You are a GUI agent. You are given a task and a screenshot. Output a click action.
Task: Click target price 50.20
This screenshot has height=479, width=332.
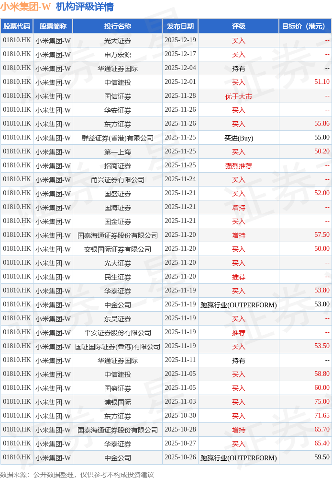(x=322, y=152)
